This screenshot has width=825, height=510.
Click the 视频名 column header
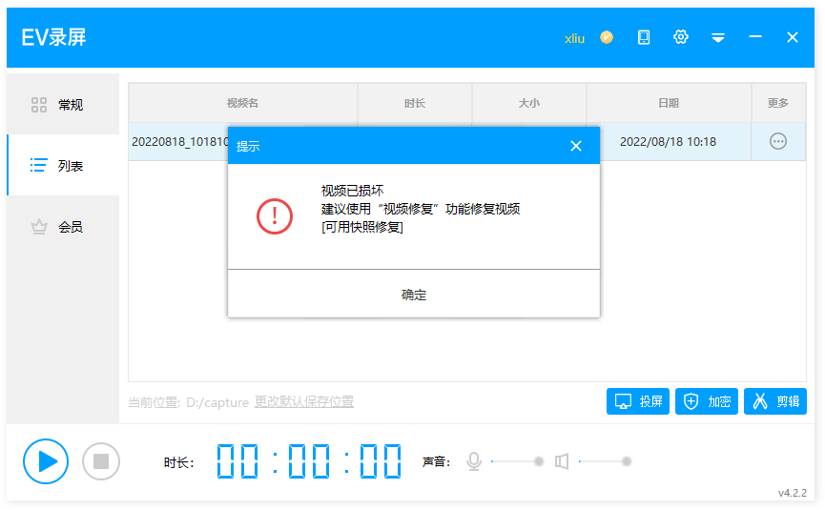242,103
